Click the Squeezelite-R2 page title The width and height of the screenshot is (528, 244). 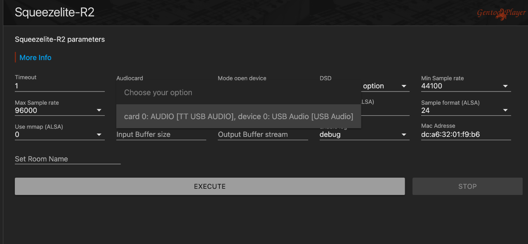click(55, 12)
